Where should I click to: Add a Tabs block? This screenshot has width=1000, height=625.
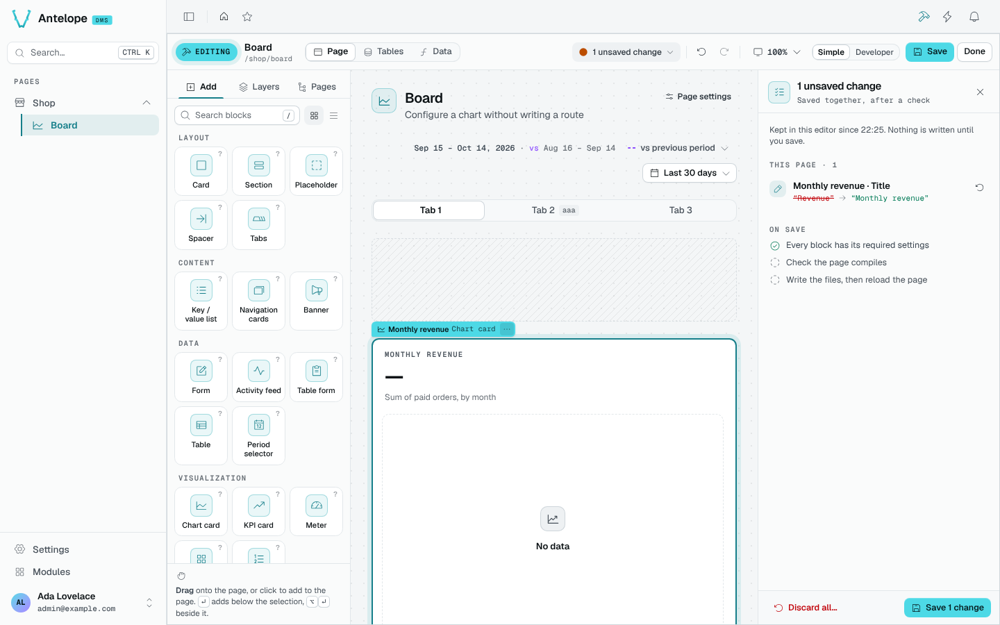click(x=258, y=224)
